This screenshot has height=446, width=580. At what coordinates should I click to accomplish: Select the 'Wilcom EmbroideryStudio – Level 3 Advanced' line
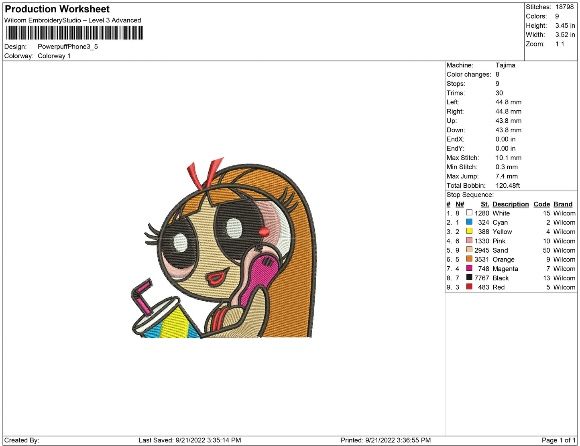click(73, 20)
